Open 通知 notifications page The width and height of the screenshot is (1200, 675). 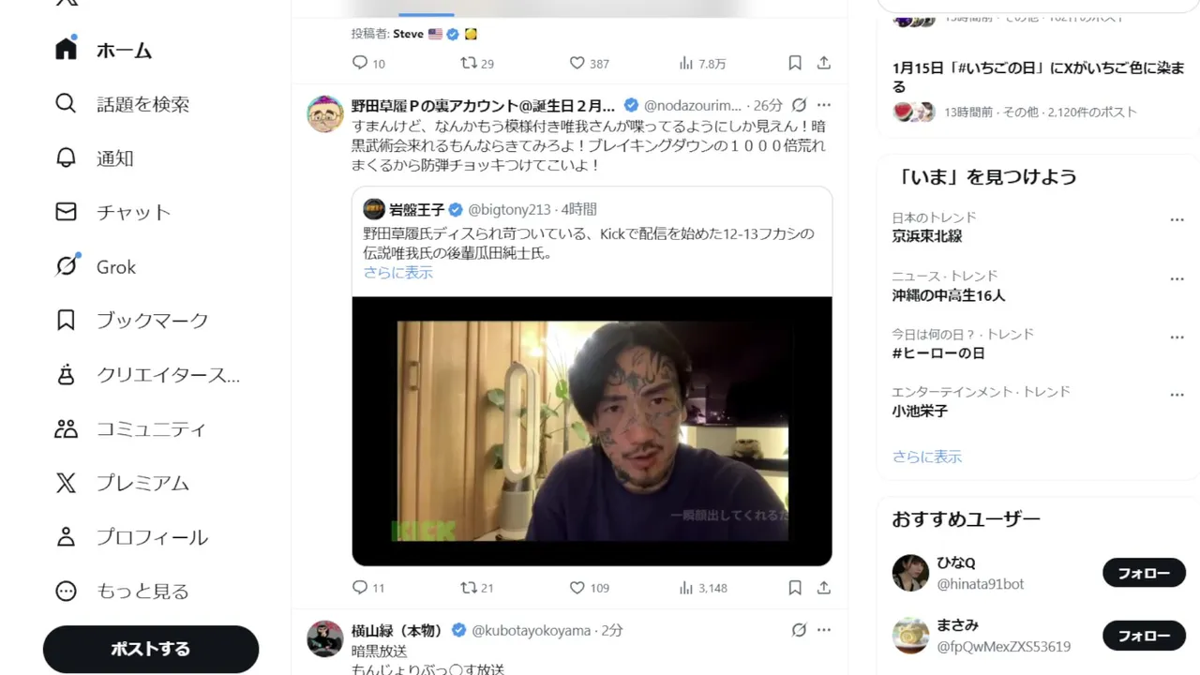[x=94, y=158]
